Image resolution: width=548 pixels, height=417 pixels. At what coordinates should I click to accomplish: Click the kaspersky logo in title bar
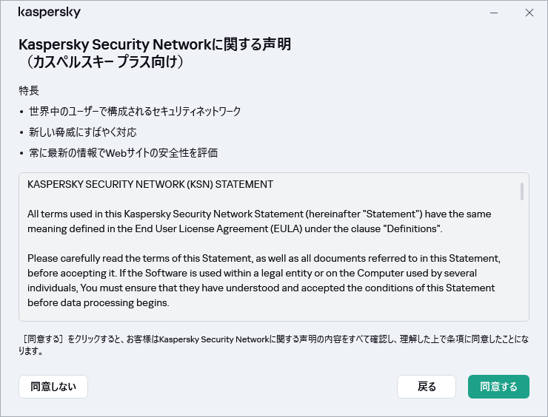[49, 13]
